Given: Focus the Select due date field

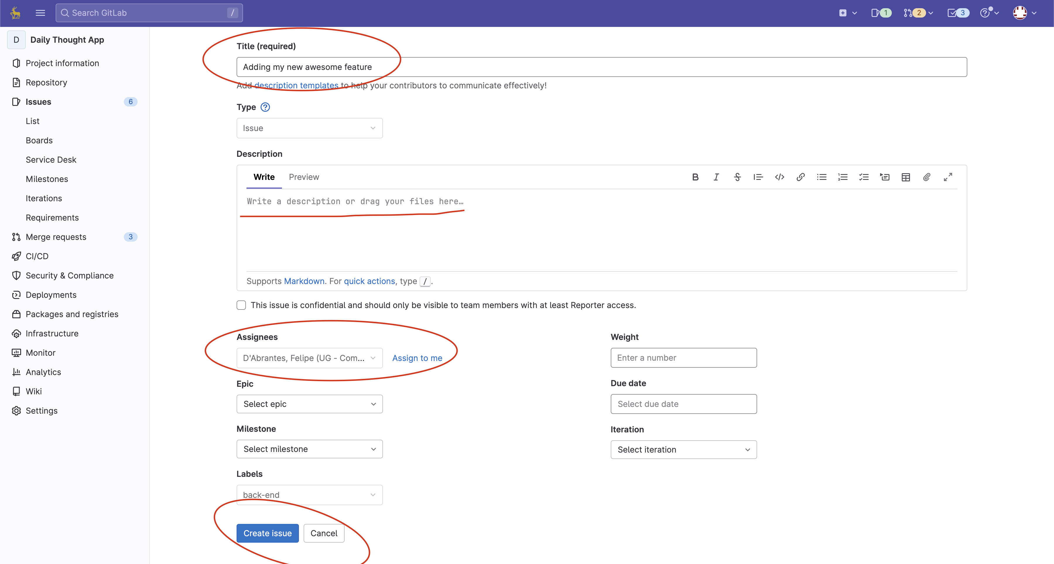Looking at the screenshot, I should click(x=683, y=404).
